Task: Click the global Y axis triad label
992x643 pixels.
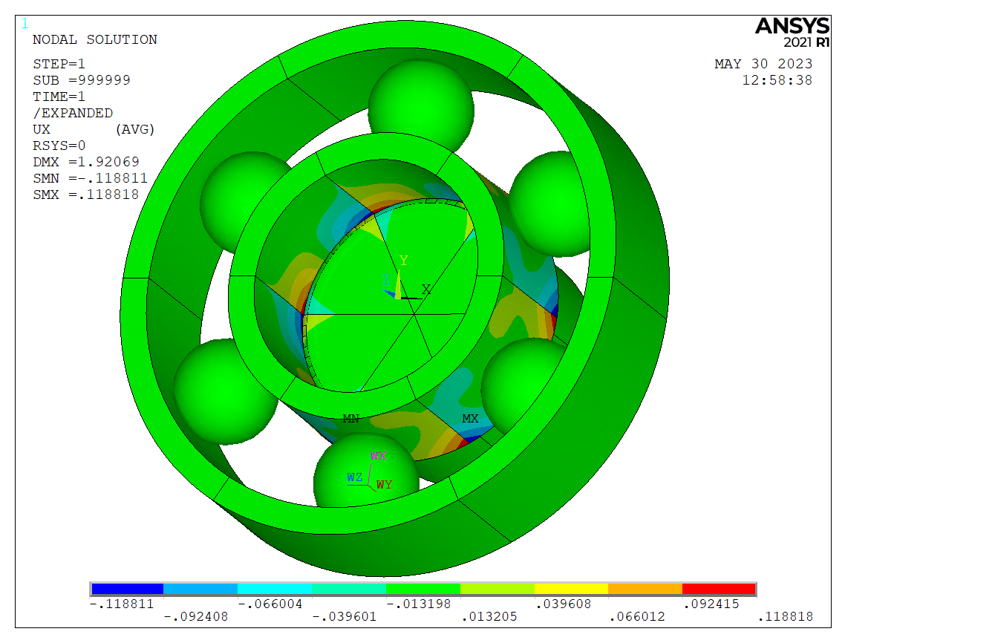Action: point(404,261)
